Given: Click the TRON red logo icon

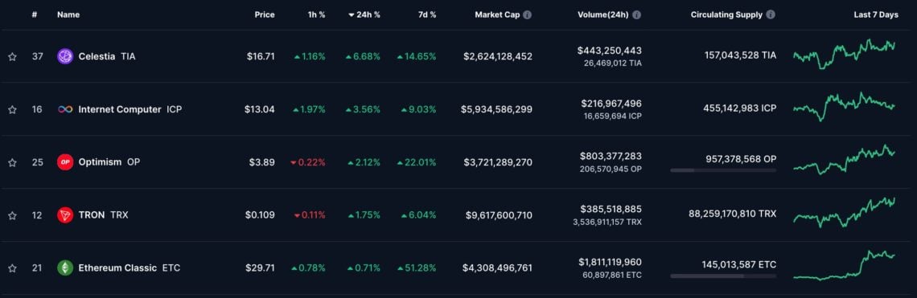Looking at the screenshot, I should pyautogui.click(x=65, y=215).
